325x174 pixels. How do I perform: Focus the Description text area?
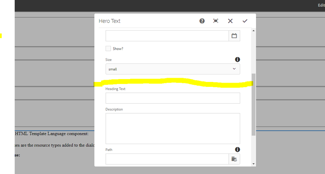[x=173, y=128]
